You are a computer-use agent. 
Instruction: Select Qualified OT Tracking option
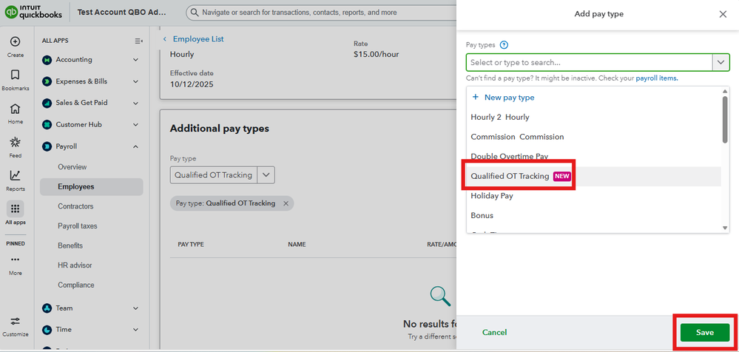[593, 176]
